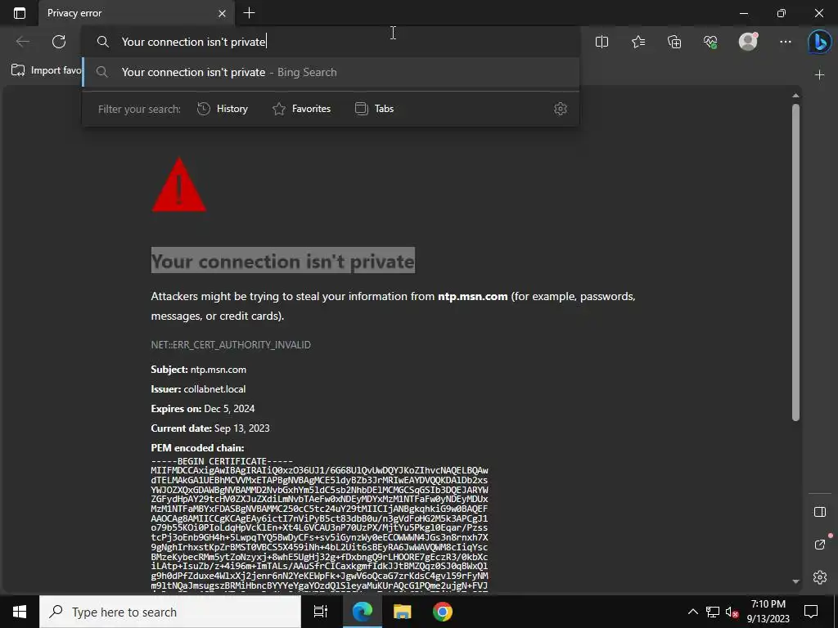Click the vertical scrollbar thumb
838x628 pixels.
pos(795,262)
